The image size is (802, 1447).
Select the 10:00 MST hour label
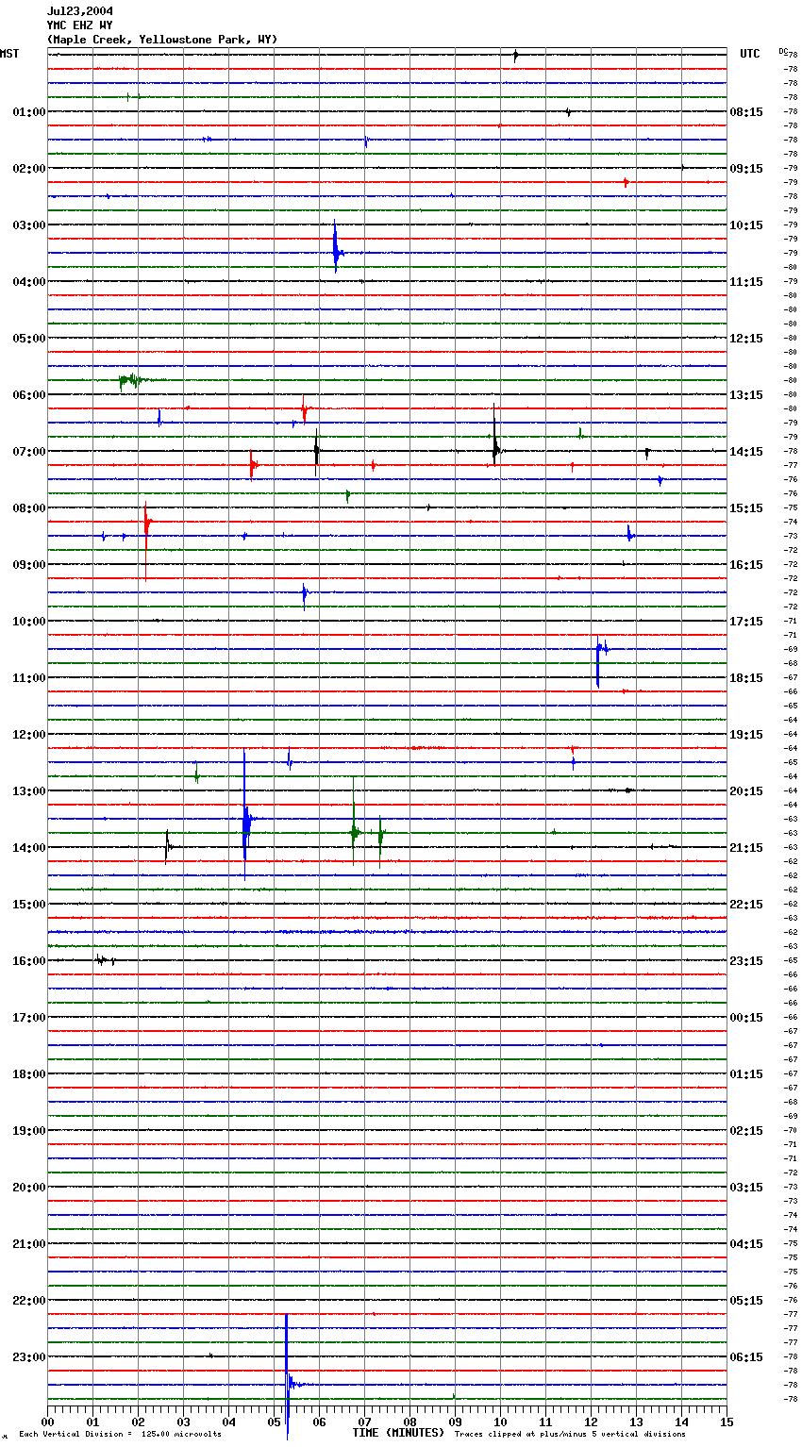click(29, 622)
